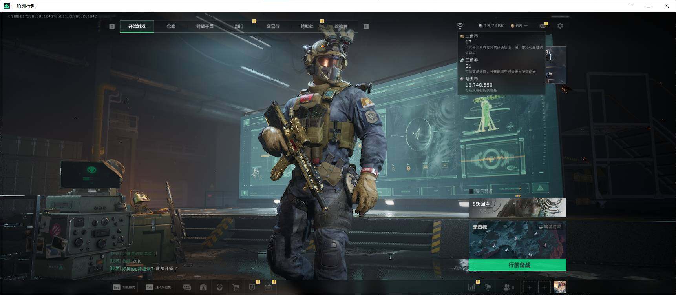Open the shopping cart store icon
Image resolution: width=676 pixels, height=295 pixels.
click(236, 288)
